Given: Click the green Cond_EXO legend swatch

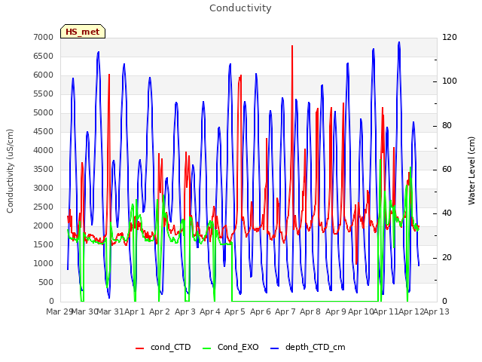Looking at the screenshot, I should [207, 348].
